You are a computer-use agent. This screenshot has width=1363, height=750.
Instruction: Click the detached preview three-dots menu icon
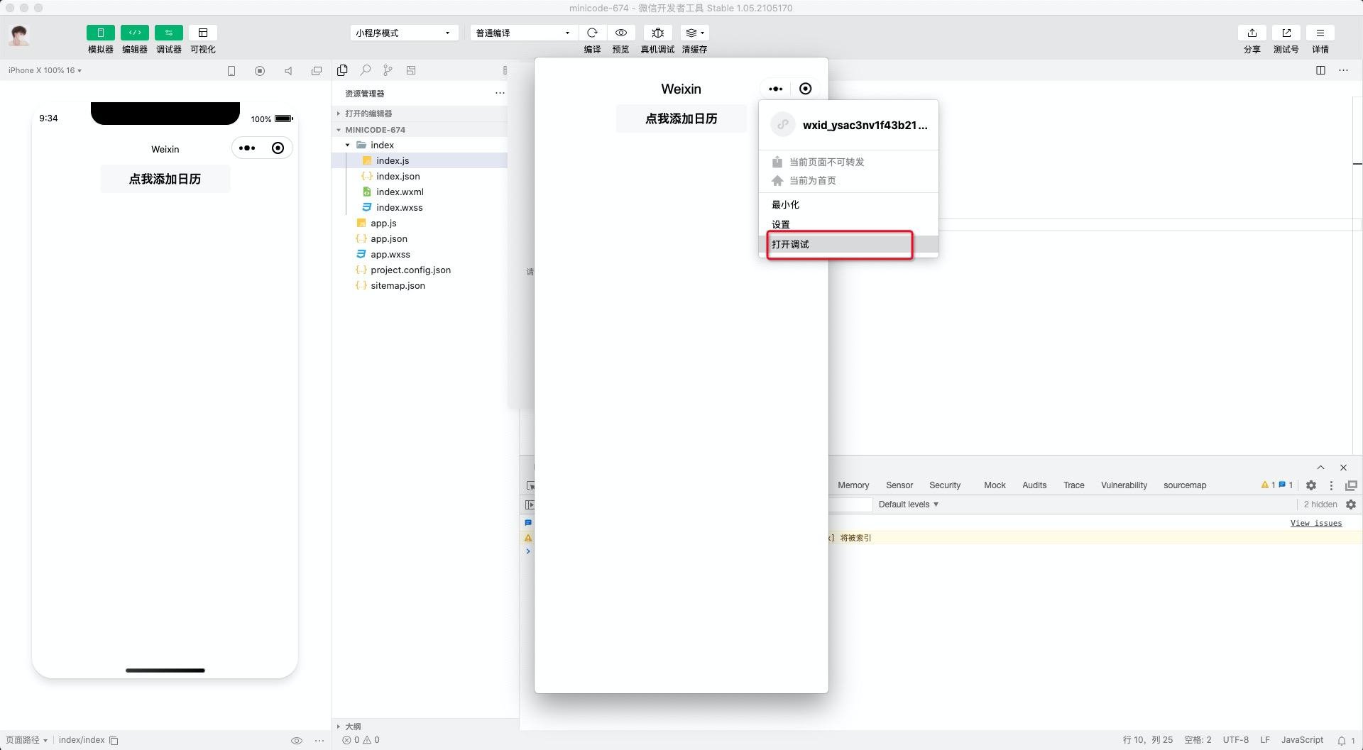click(775, 89)
